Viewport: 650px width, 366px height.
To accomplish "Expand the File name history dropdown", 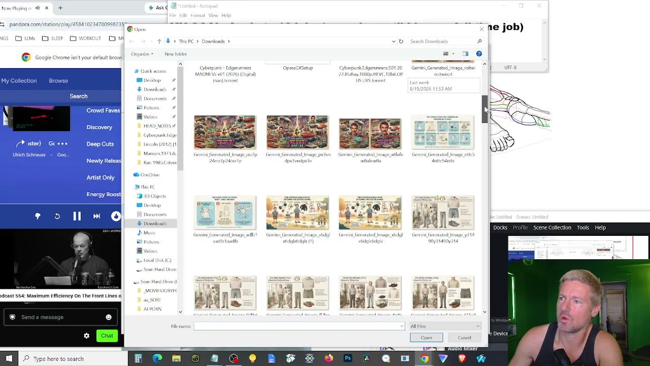I will pyautogui.click(x=402, y=326).
